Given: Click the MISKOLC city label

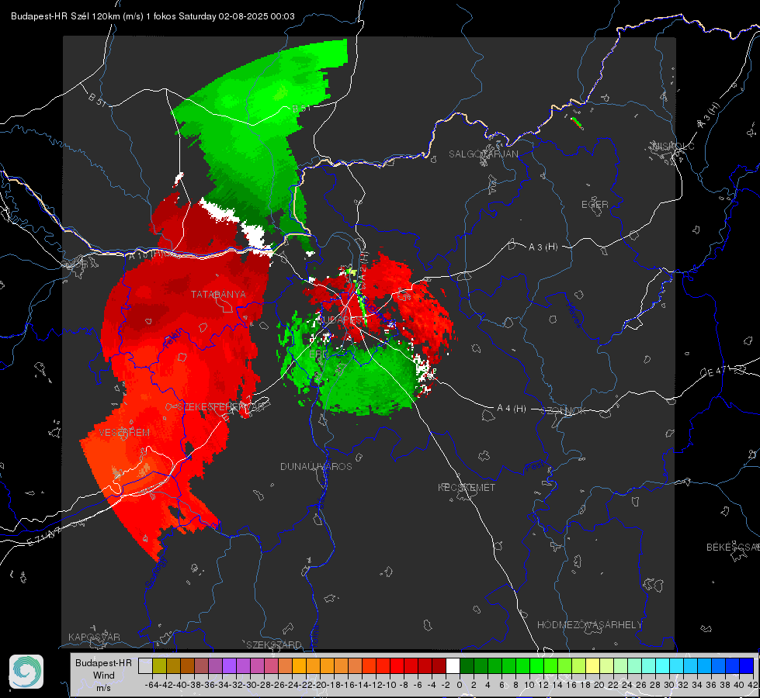Looking at the screenshot, I should (x=673, y=146).
